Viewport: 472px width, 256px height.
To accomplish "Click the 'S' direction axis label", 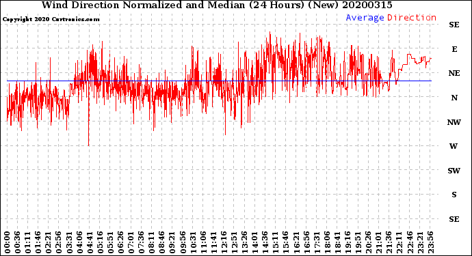I will (x=454, y=195).
